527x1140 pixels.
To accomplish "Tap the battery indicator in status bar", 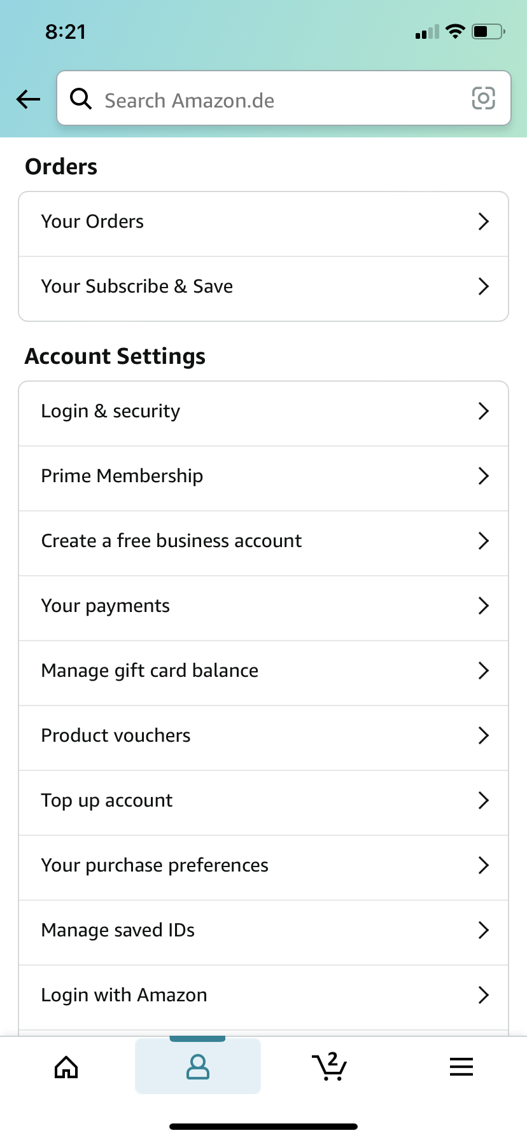I will tap(488, 31).
